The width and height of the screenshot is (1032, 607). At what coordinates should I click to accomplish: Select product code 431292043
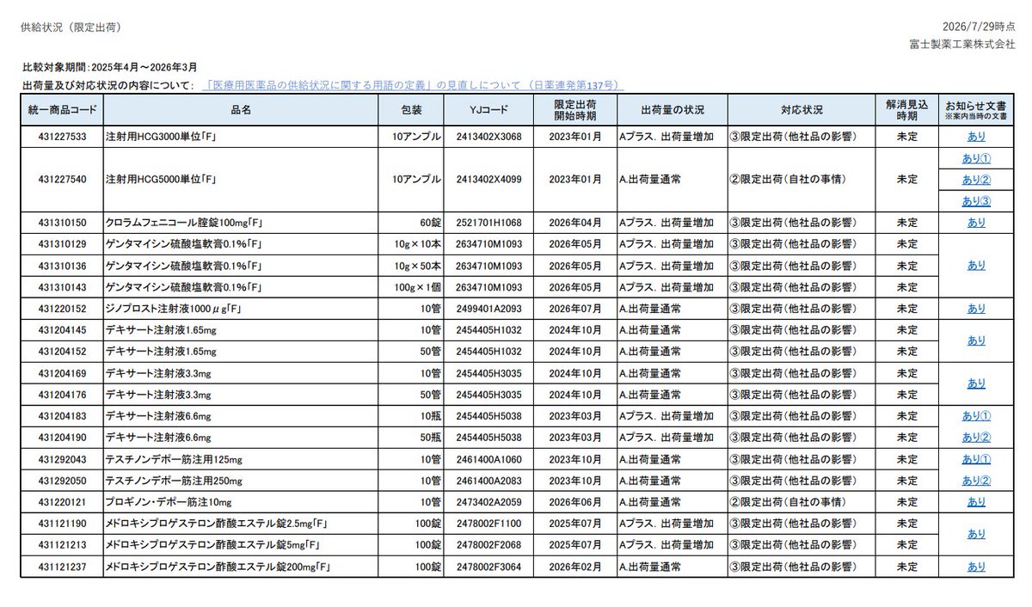62,459
